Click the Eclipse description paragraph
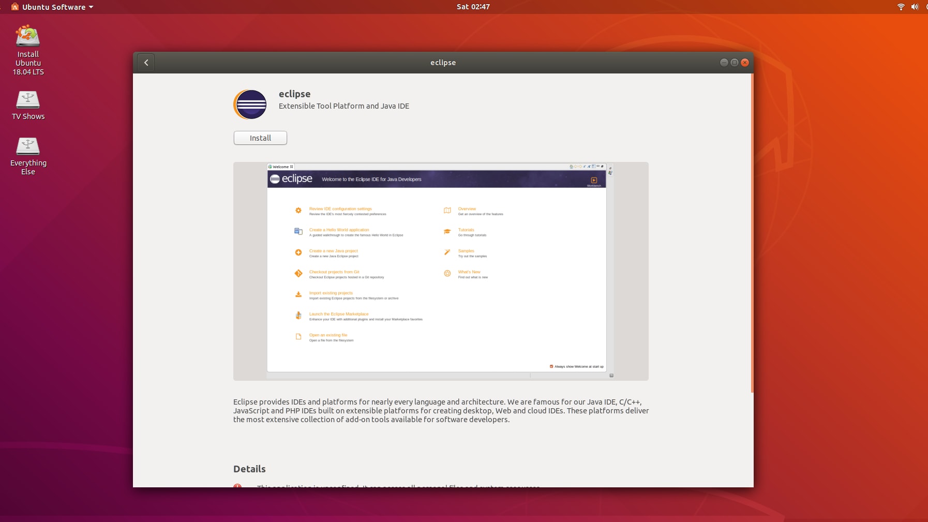Image resolution: width=928 pixels, height=522 pixels. (441, 411)
